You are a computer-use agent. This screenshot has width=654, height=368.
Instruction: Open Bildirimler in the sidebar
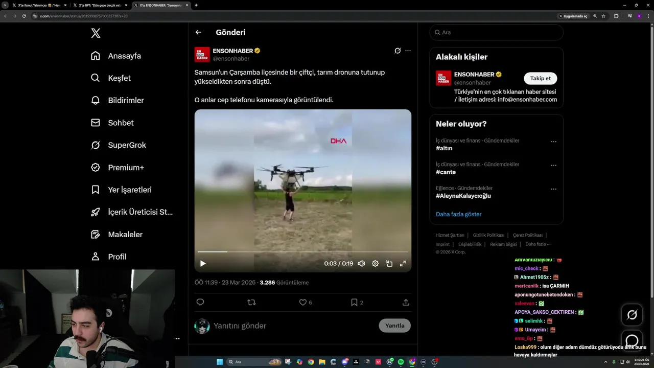[117, 100]
